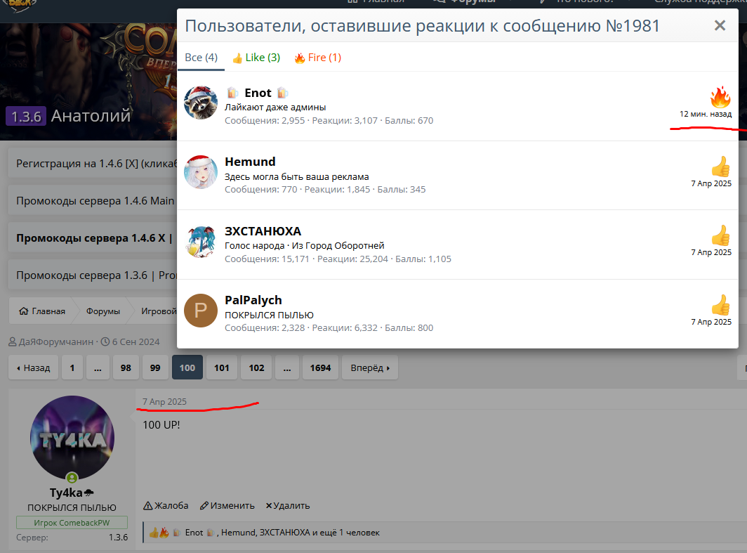Click PalPalych's brown letter P avatar
The height and width of the screenshot is (553, 747).
[x=201, y=311]
